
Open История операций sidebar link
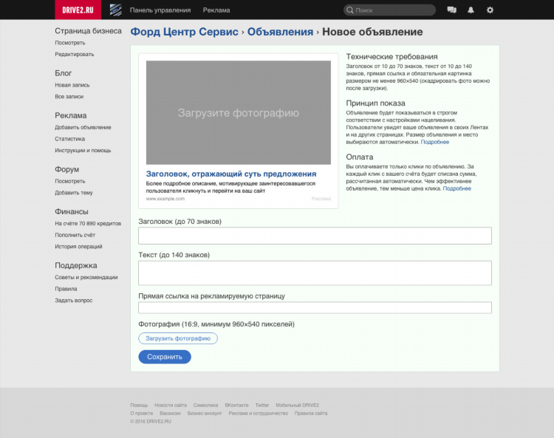(x=78, y=247)
